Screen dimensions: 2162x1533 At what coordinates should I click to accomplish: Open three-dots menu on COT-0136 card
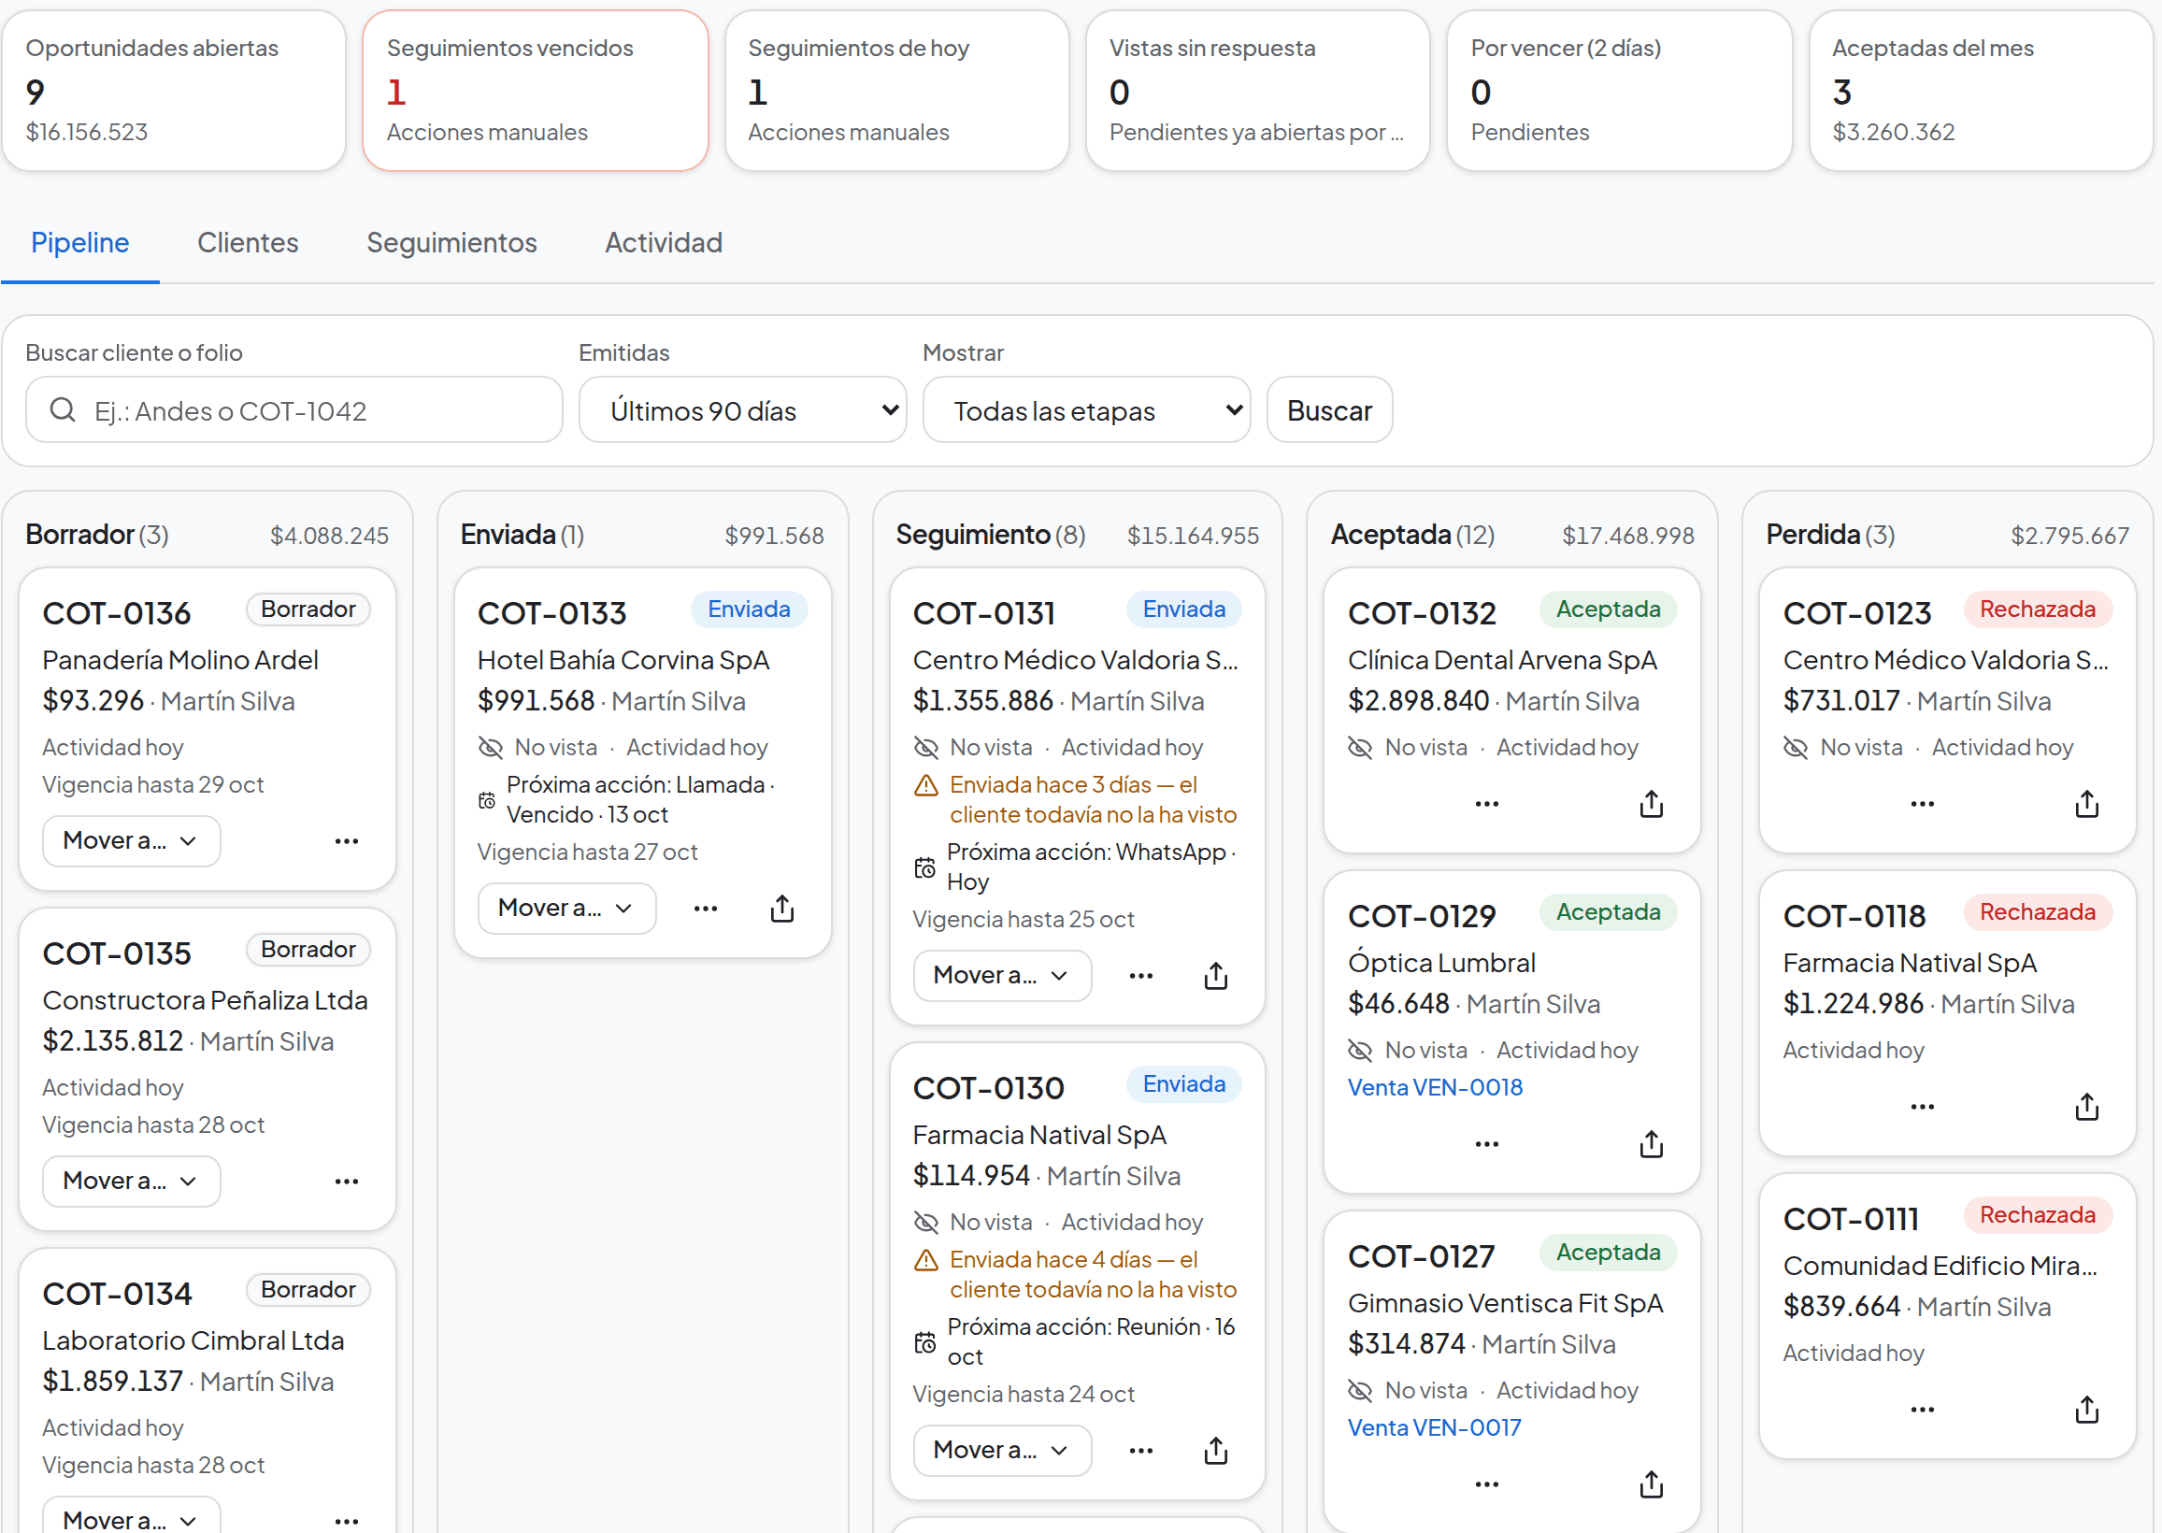(x=347, y=841)
